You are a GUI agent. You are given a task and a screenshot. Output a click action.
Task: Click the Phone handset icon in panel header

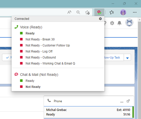tap(49, 101)
